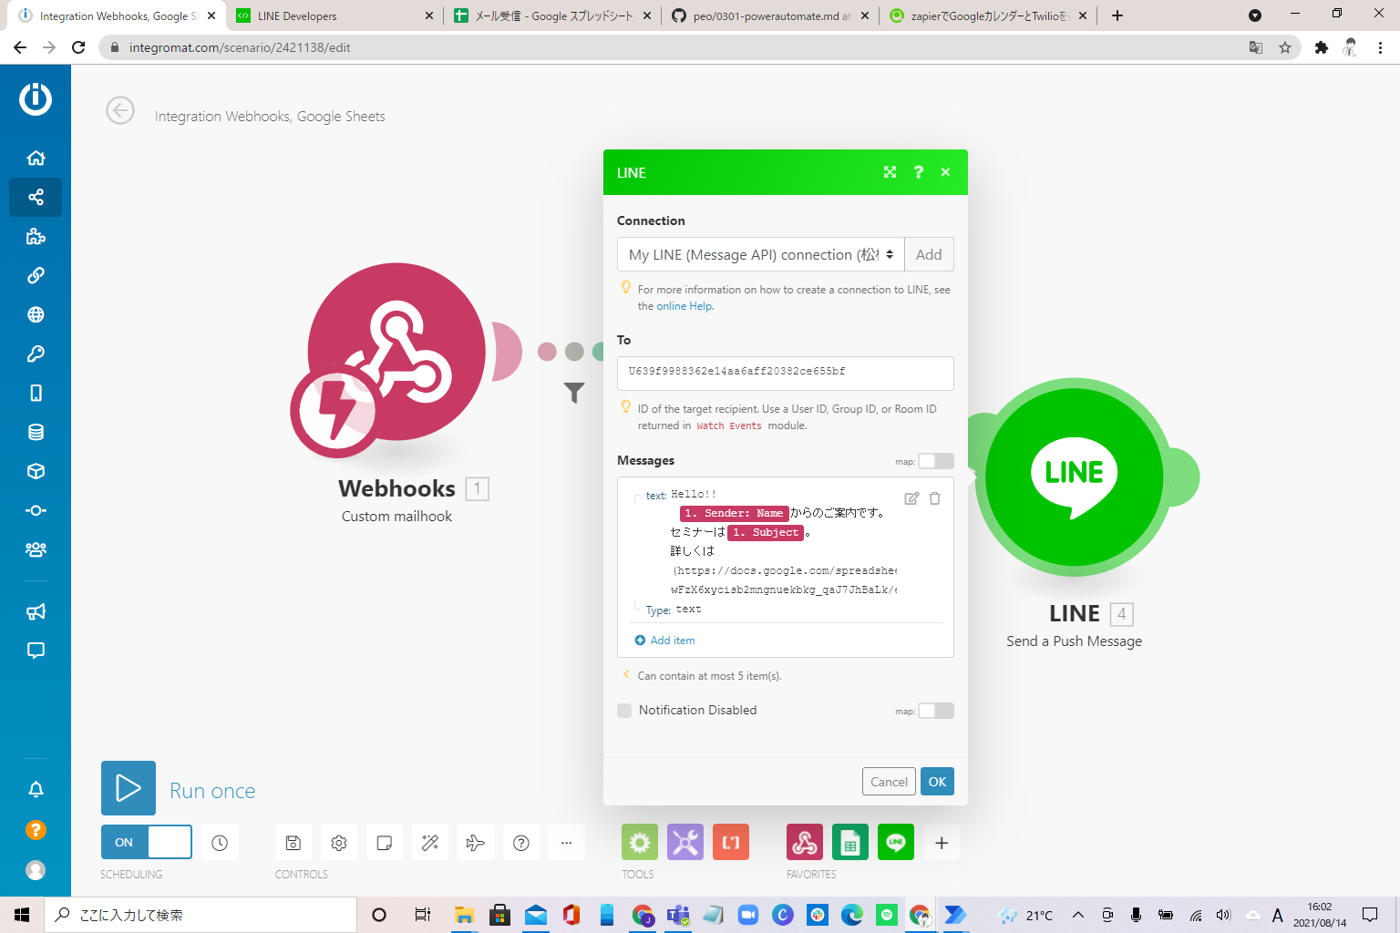Bookmark page with star icon
The width and height of the screenshot is (1400, 933).
point(1285,47)
